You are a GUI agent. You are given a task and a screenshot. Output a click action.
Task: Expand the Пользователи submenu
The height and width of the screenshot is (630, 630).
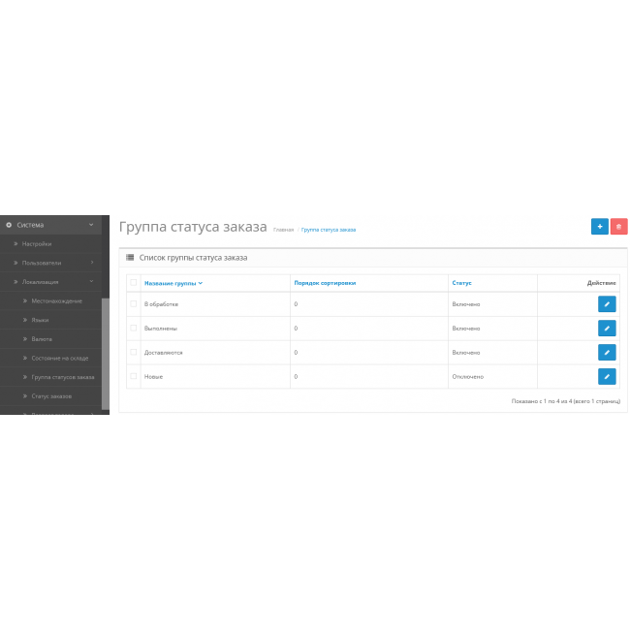pos(92,263)
